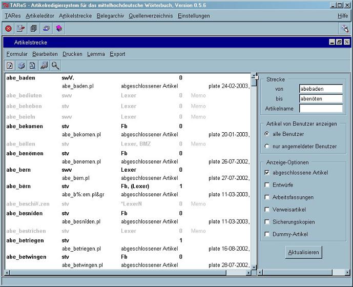The height and width of the screenshot is (287, 353).
Task: Open the Artikeleditor menu
Action: (x=40, y=16)
